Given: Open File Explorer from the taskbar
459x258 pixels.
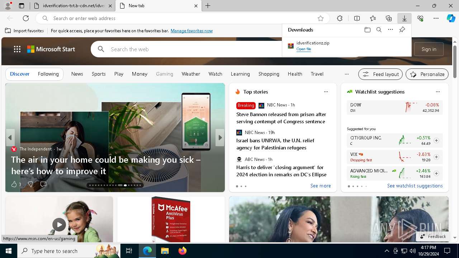Looking at the screenshot, I should coord(165,251).
